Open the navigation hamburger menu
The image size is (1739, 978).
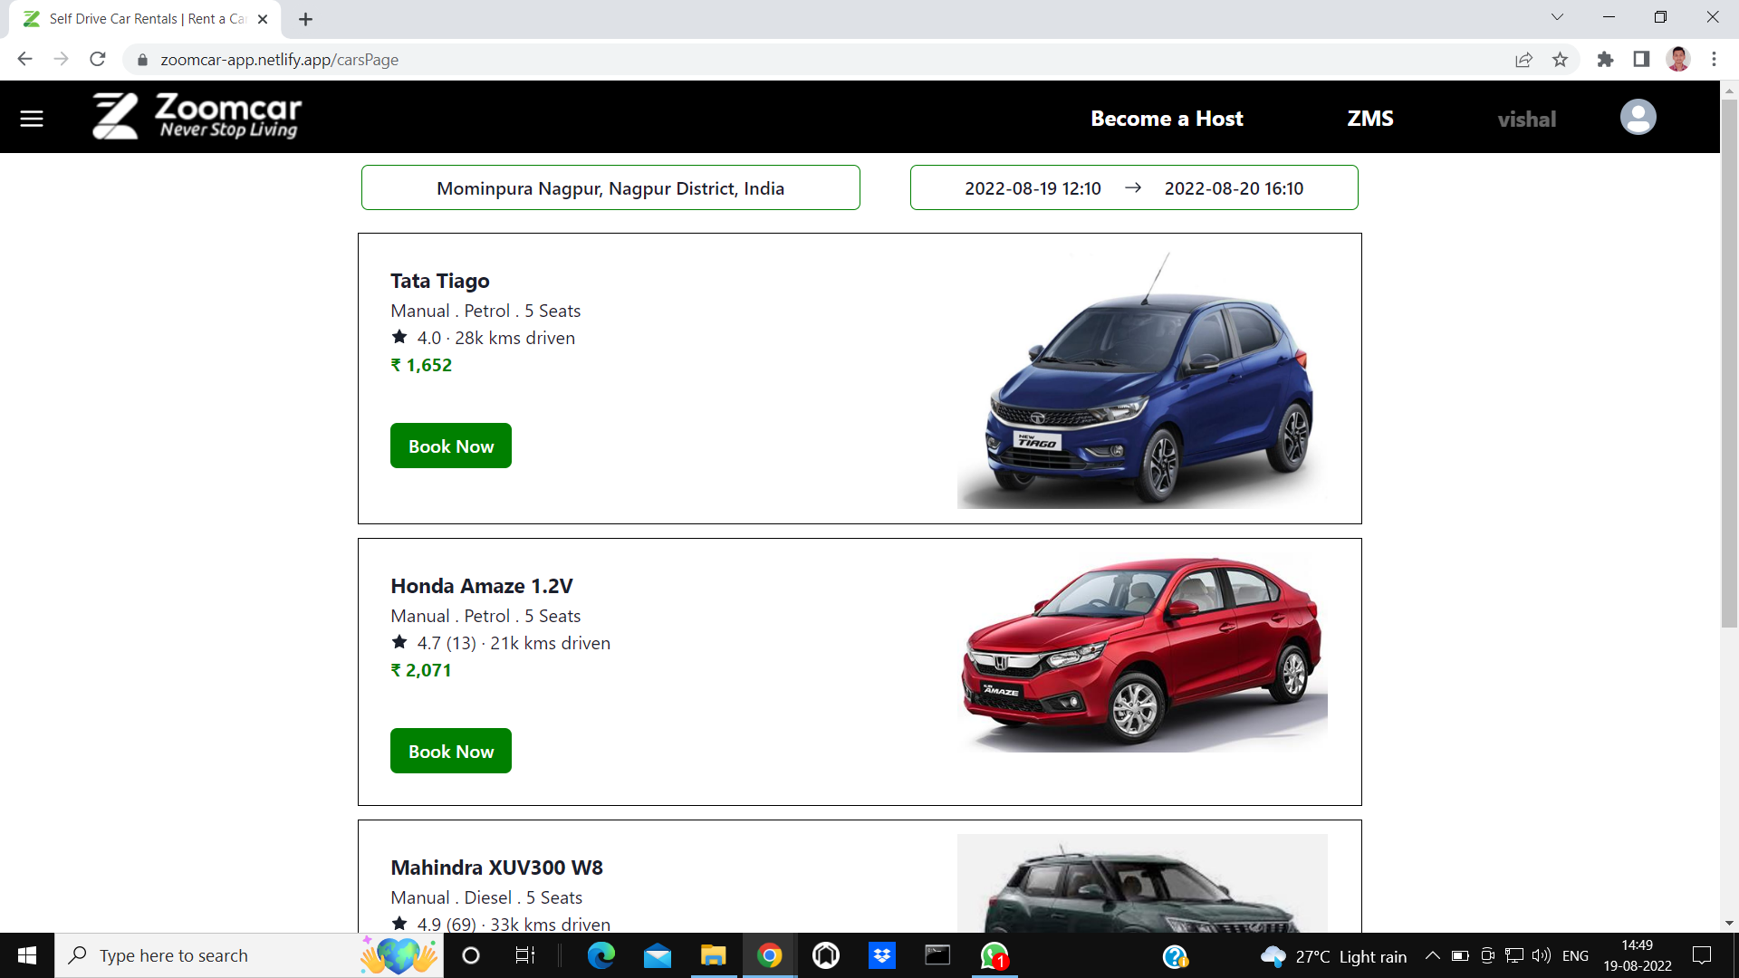(x=31, y=118)
